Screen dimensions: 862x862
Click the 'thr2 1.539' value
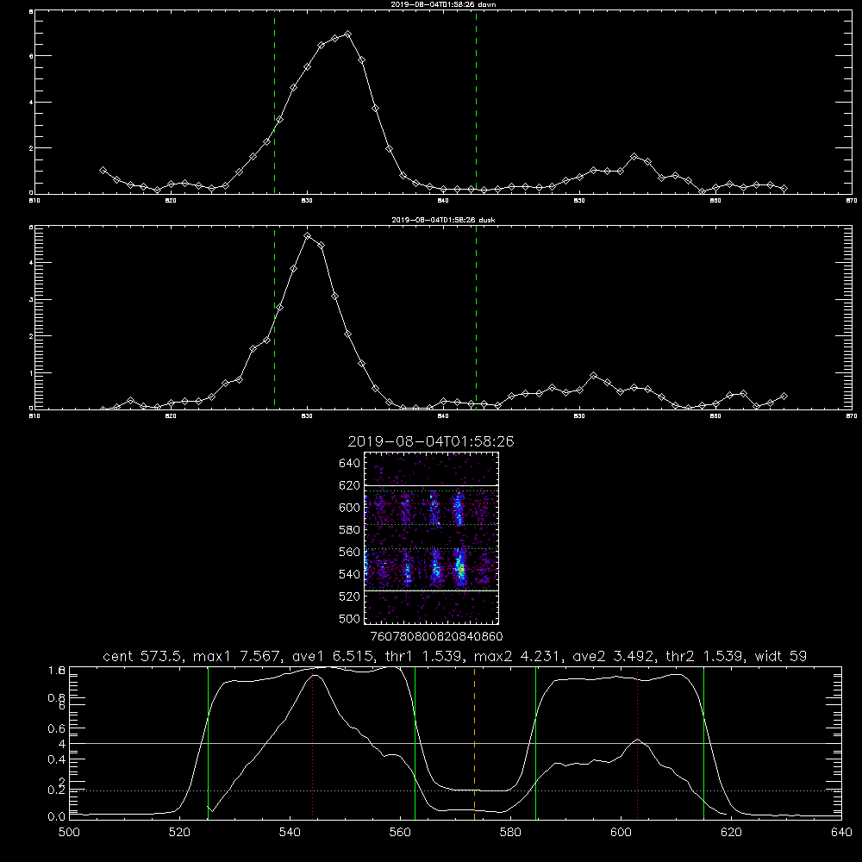[703, 656]
